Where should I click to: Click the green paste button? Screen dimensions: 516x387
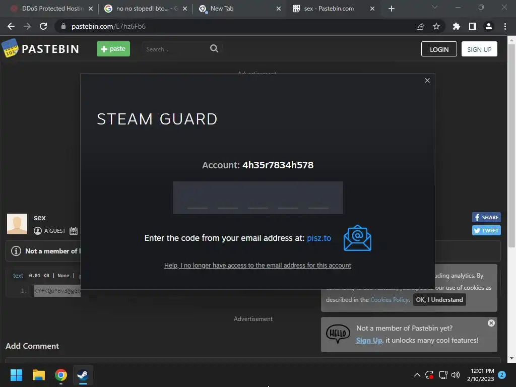(x=113, y=49)
